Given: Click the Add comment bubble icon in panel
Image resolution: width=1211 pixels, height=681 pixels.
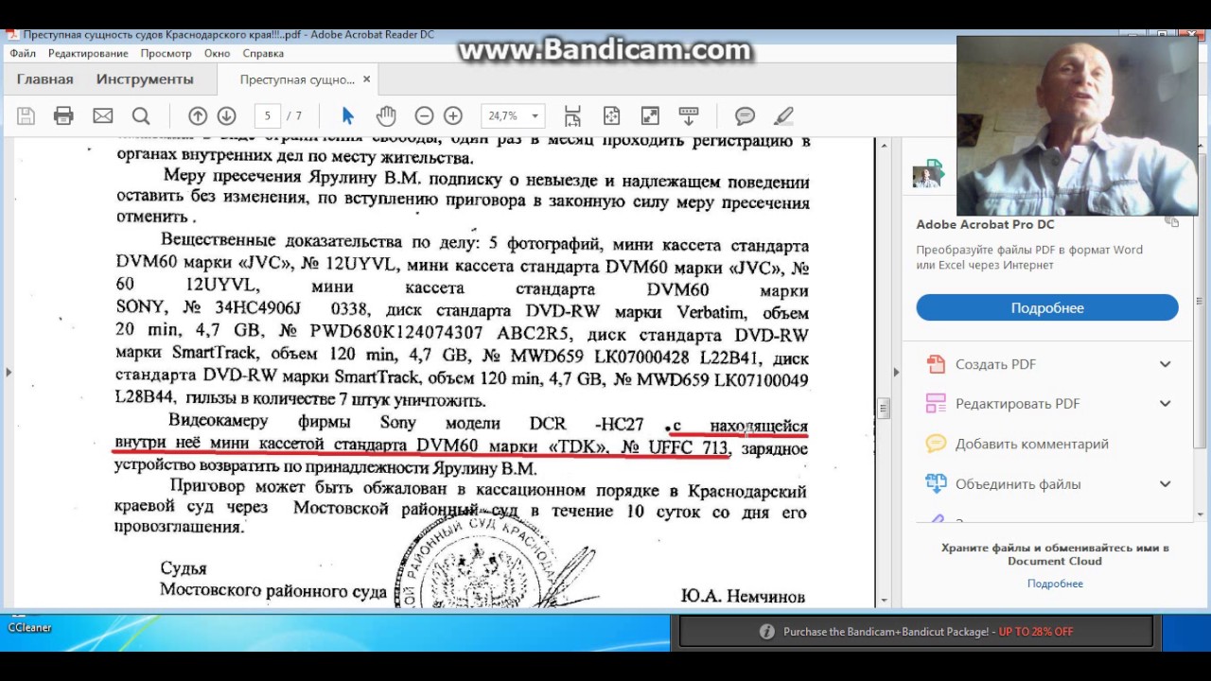Looking at the screenshot, I should (x=935, y=444).
